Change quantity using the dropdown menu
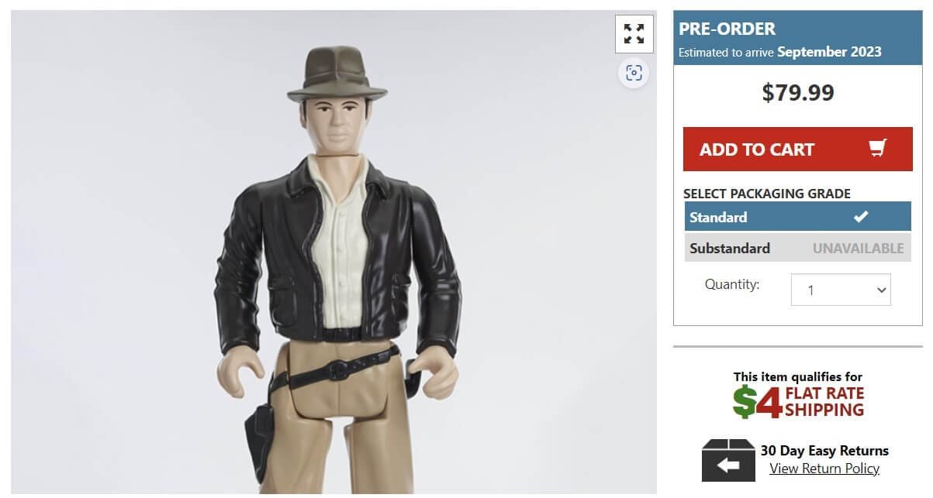The image size is (933, 498). [x=841, y=290]
